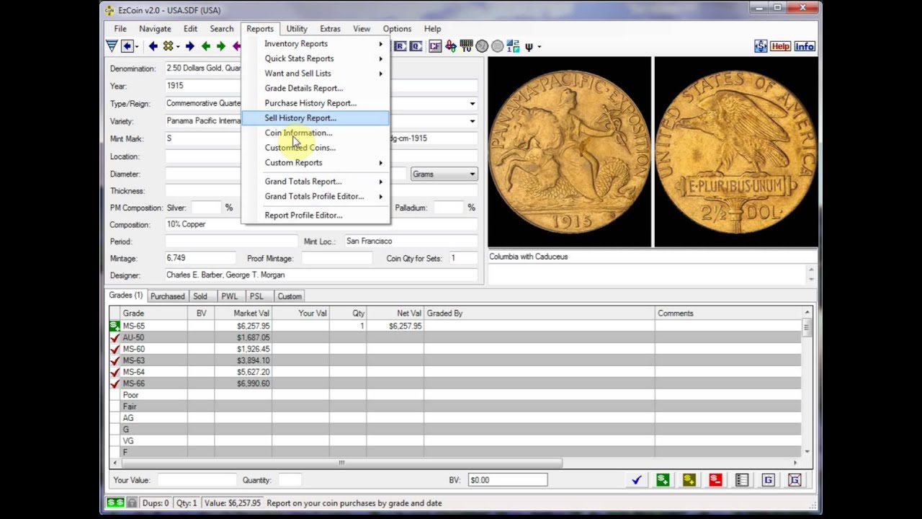The image size is (922, 519).
Task: Open dropdown arrow next to psi icon
Action: [x=539, y=47]
